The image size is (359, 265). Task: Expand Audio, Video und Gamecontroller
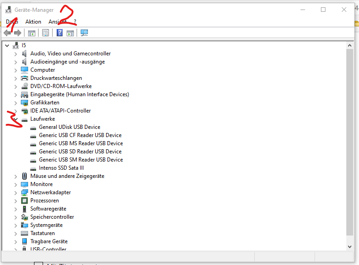(15, 54)
